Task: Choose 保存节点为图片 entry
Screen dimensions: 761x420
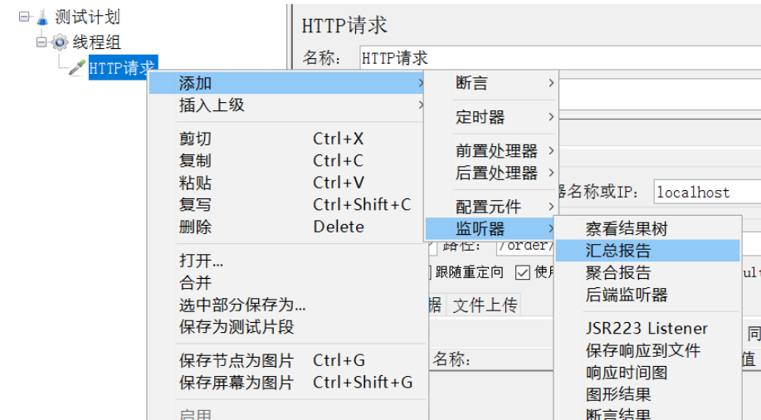Action: (287, 361)
